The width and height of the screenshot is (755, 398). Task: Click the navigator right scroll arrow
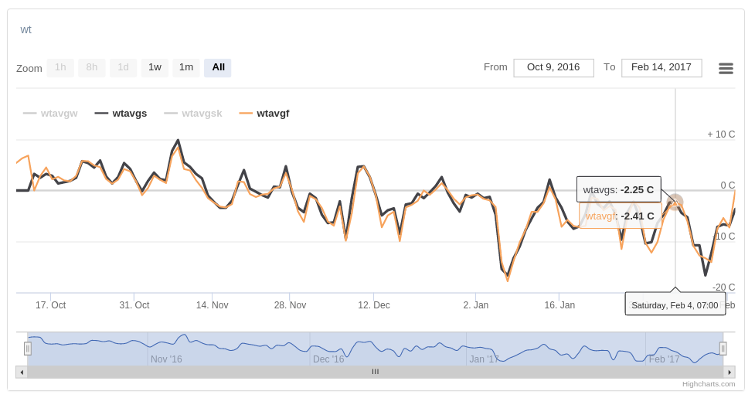pos(729,372)
